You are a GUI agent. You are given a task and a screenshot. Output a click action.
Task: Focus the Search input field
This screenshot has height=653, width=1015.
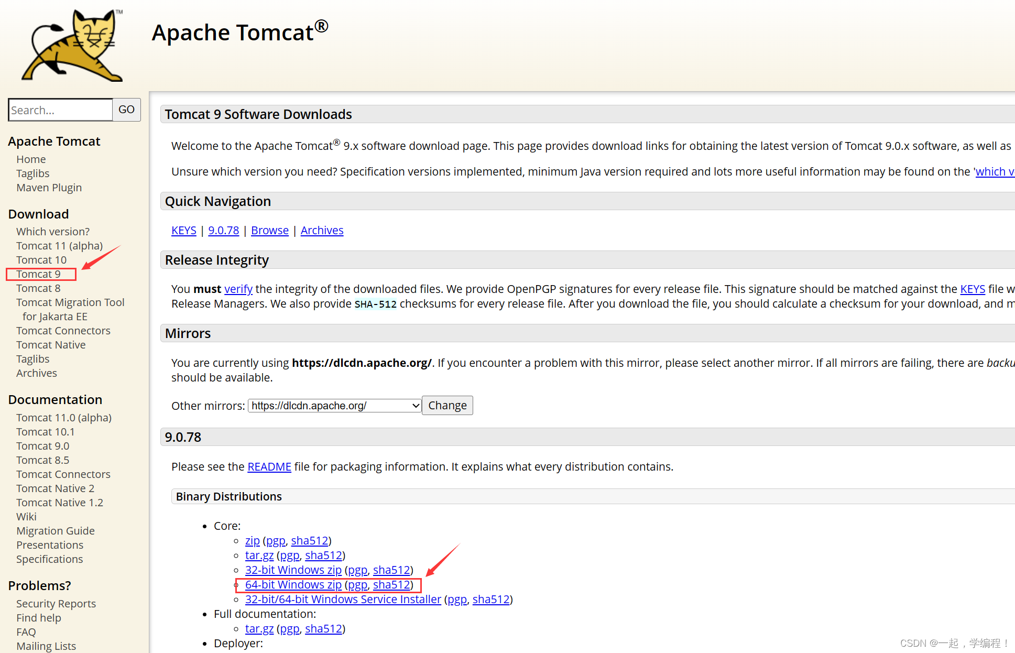[x=61, y=110]
